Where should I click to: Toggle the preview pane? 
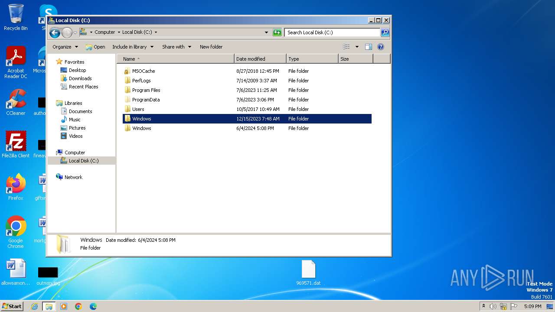tap(369, 47)
